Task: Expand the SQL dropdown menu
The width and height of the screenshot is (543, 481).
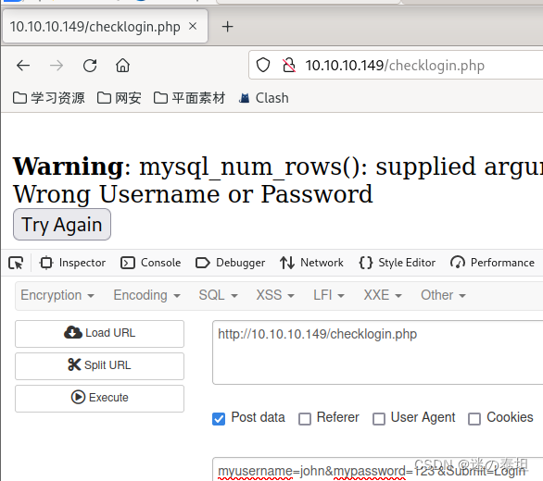Action: (218, 295)
